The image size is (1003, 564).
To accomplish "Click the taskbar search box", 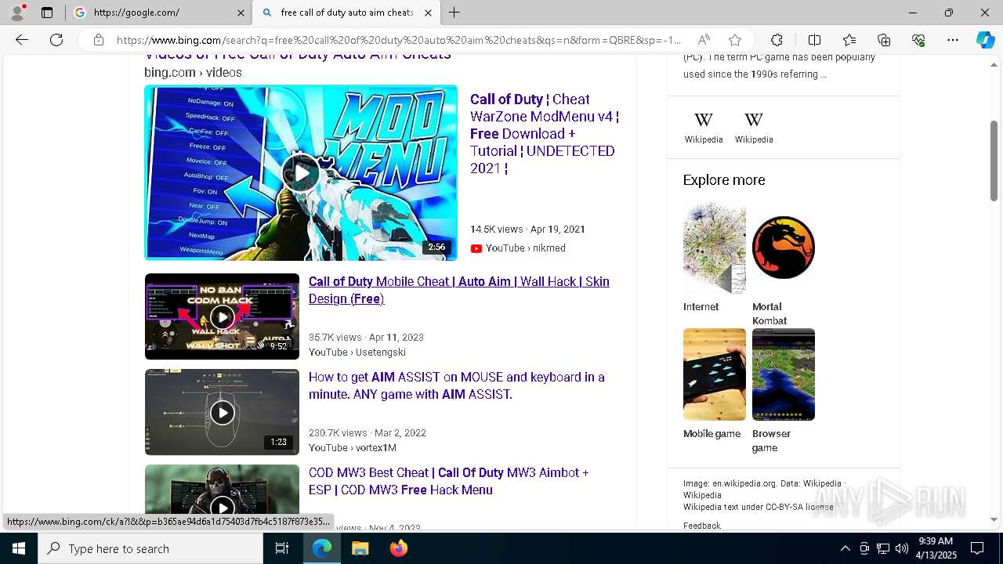I will point(150,548).
